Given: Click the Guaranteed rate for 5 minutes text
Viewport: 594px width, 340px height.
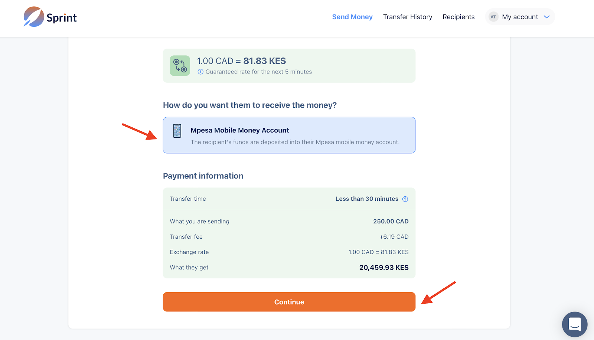Looking at the screenshot, I should click(x=258, y=72).
